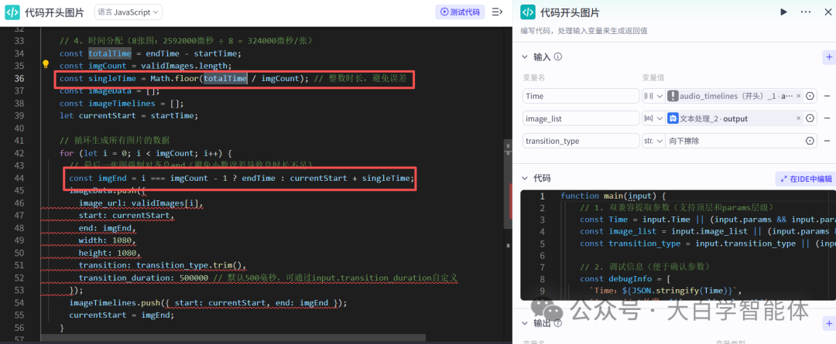Click the IDE horizontal scrollbar at bottom
This screenshot has width=836, height=344.
coord(234,338)
